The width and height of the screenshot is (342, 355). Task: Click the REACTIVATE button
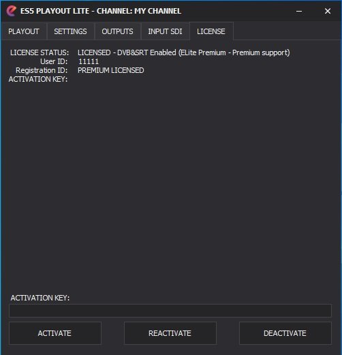pyautogui.click(x=170, y=333)
